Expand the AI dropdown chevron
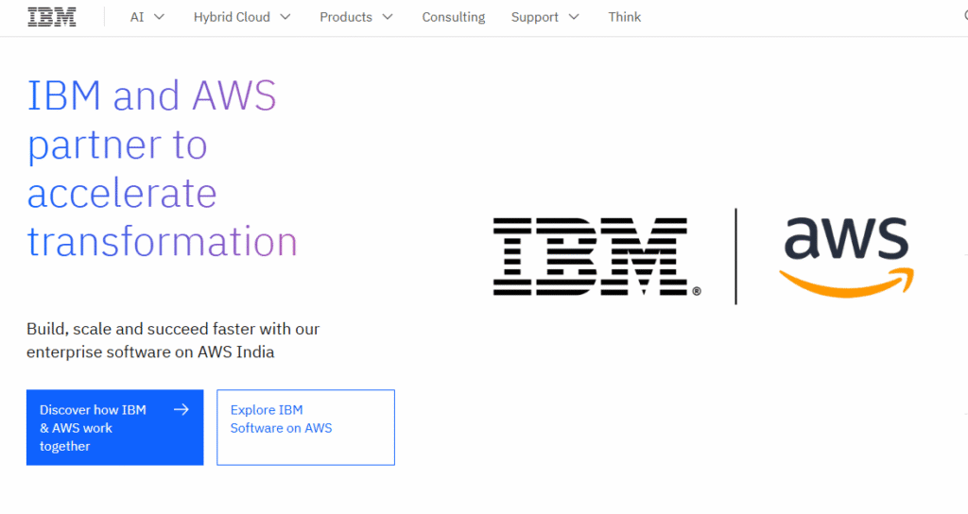968x514 pixels. pos(159,17)
